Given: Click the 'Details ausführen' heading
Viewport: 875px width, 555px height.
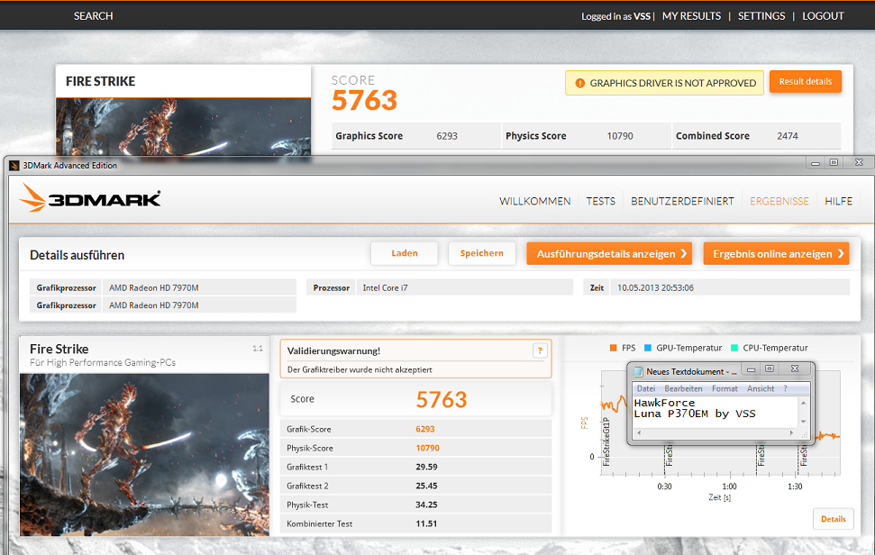Looking at the screenshot, I should point(77,255).
